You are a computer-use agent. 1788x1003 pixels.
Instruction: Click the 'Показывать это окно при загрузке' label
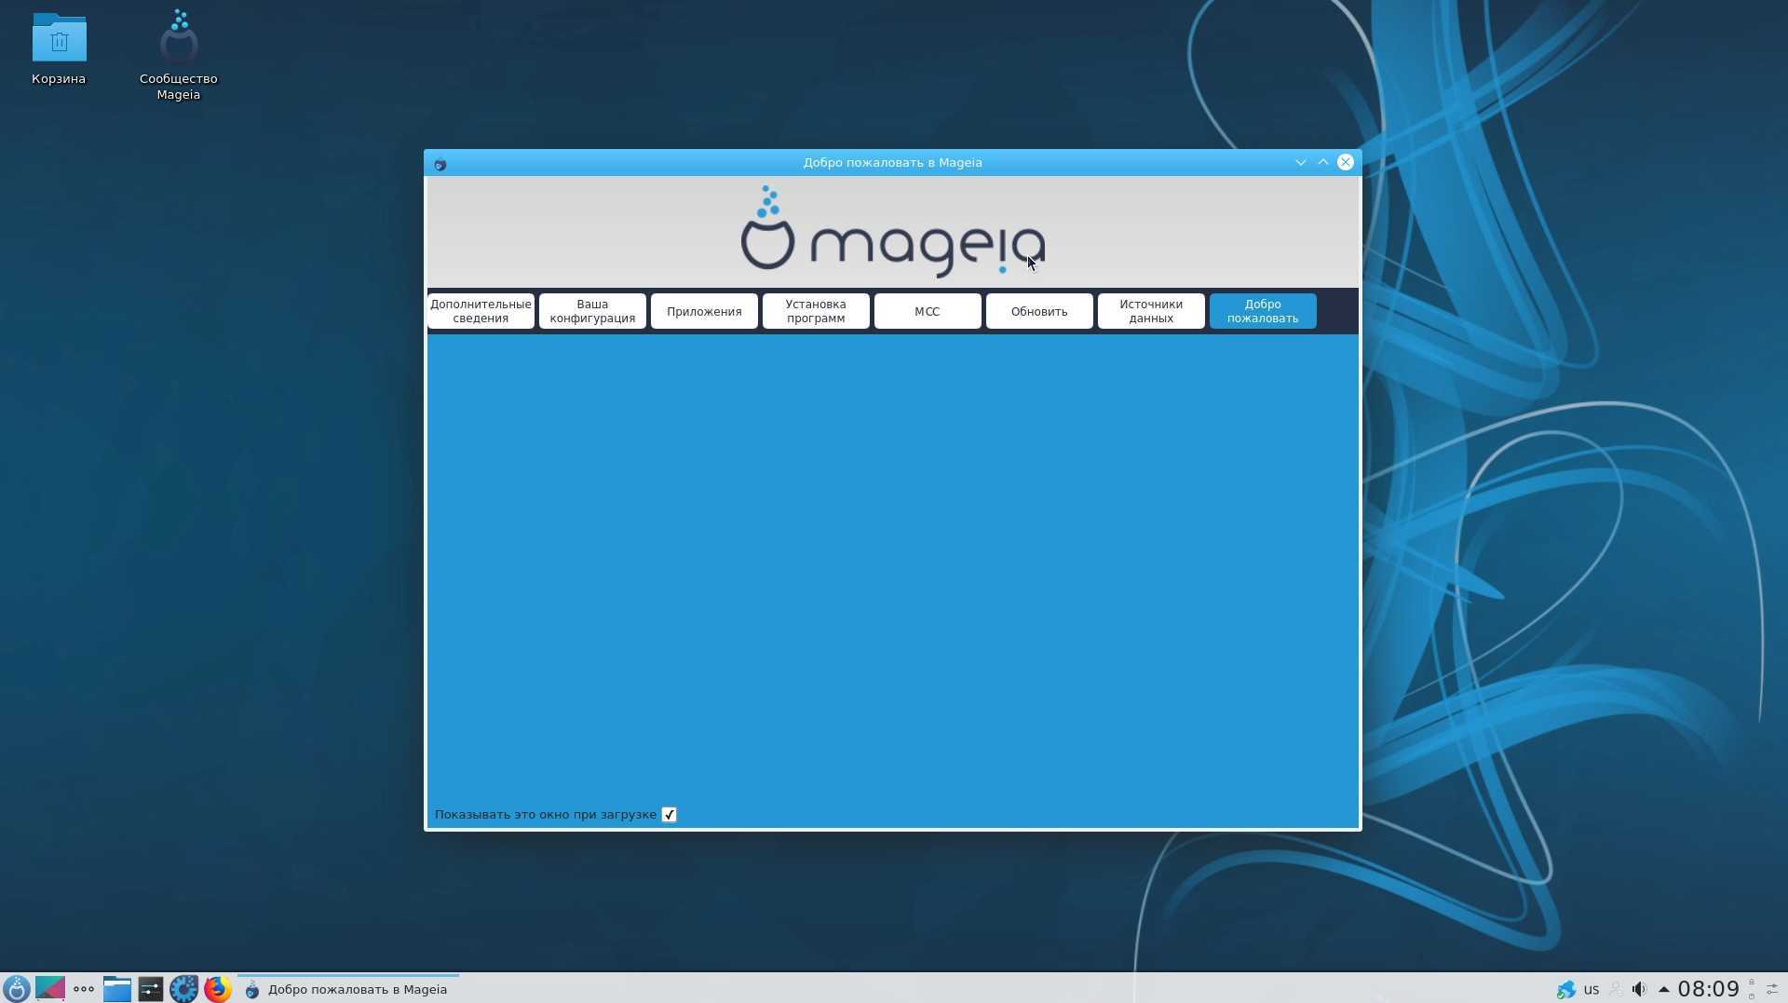point(546,815)
